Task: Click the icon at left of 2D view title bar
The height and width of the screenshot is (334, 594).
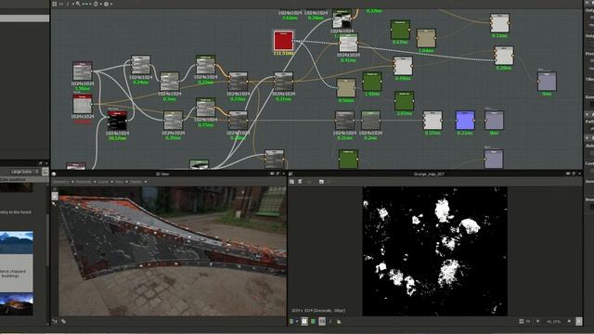Action: [291, 174]
